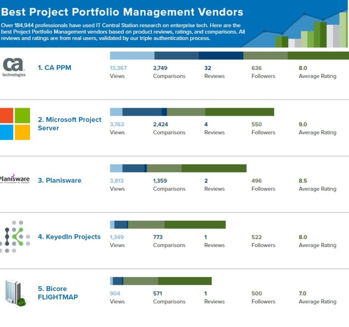Image resolution: width=349 pixels, height=327 pixels.
Task: Open the CA PPM vendor link
Action: click(55, 68)
